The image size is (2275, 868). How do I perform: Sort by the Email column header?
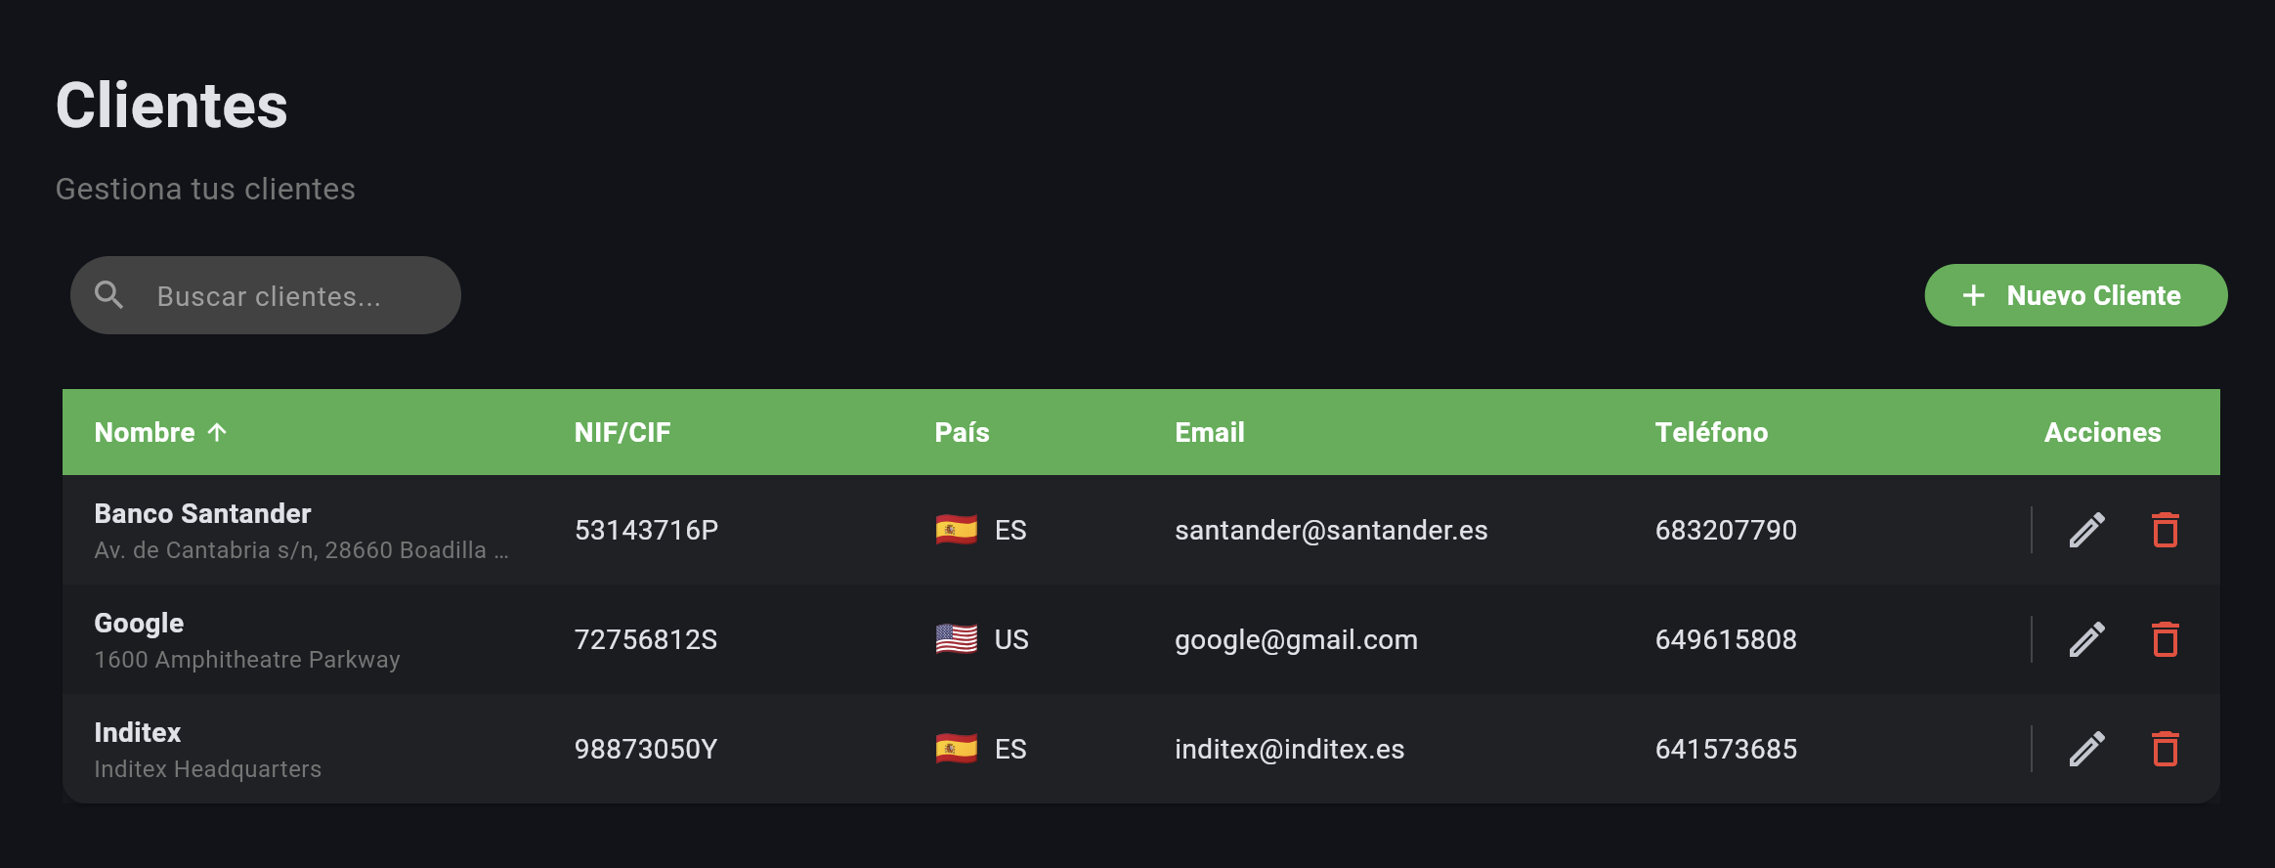coord(1209,432)
